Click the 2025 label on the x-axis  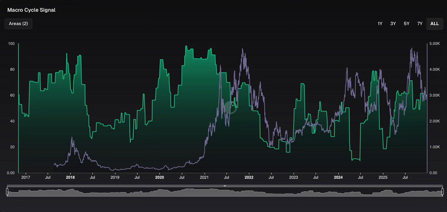point(383,177)
